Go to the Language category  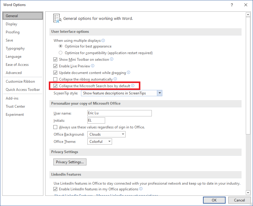23,56
